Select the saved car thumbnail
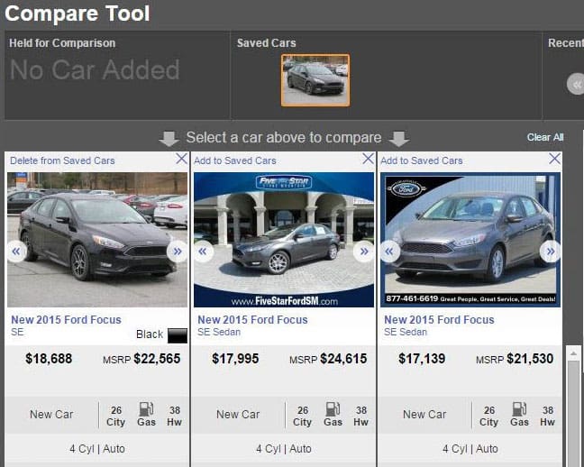This screenshot has height=467, width=584. pos(315,80)
